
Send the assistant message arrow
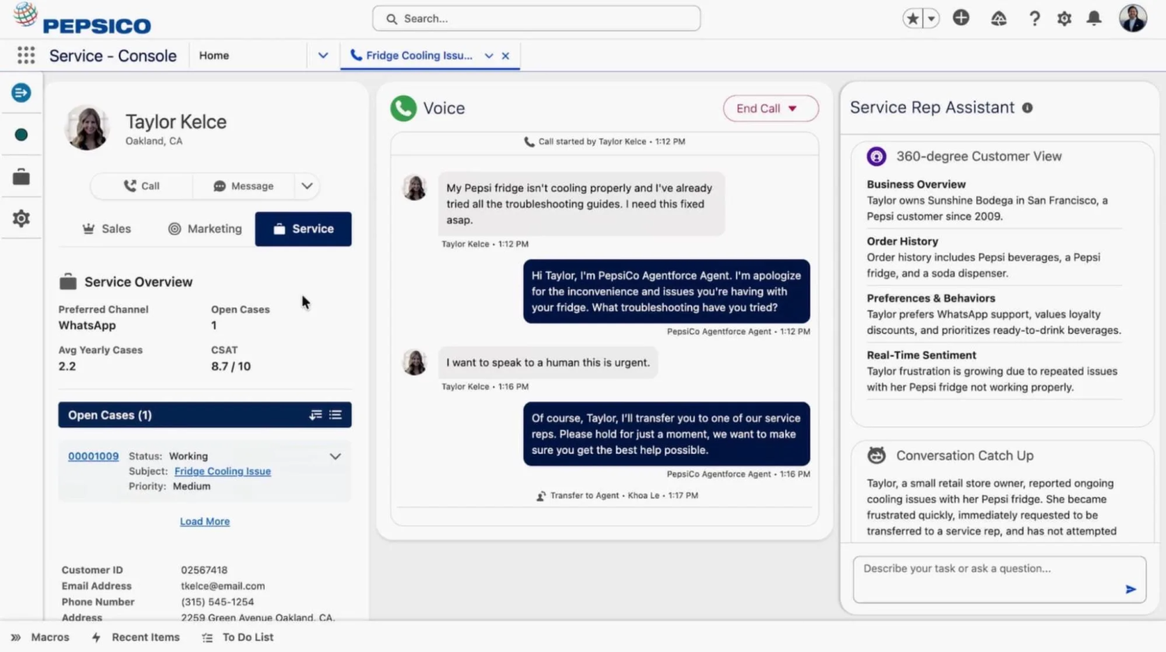click(x=1131, y=589)
